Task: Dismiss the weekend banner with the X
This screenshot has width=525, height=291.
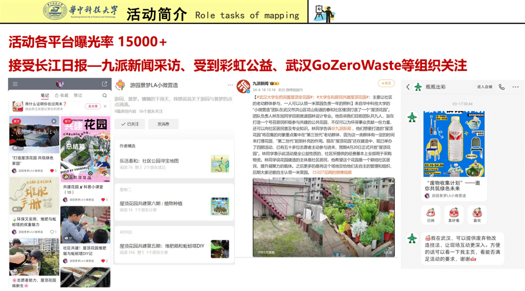Action: click(105, 106)
